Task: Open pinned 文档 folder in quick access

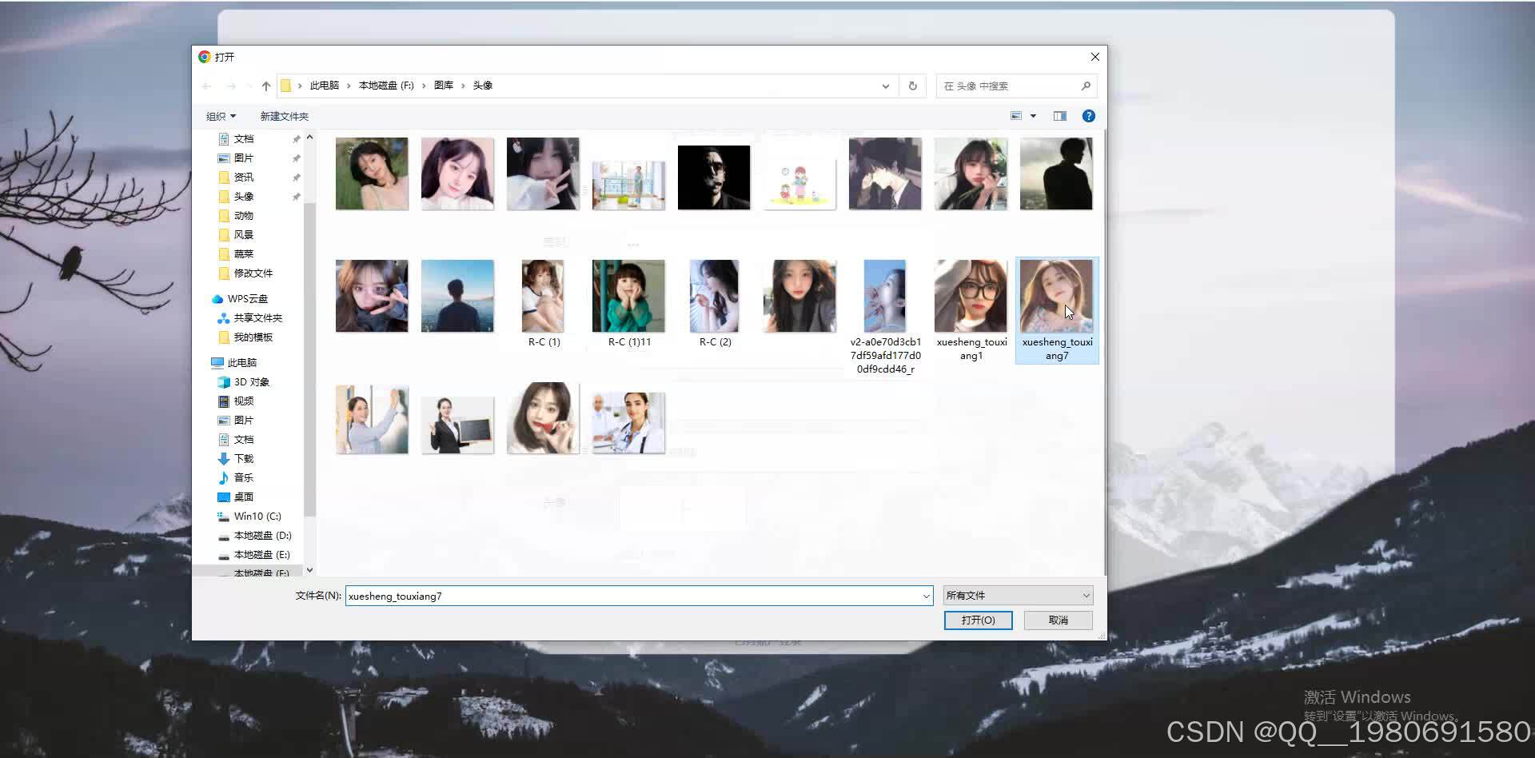Action: 243,139
